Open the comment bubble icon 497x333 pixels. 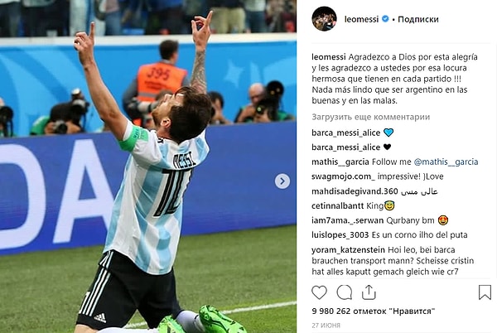(345, 292)
